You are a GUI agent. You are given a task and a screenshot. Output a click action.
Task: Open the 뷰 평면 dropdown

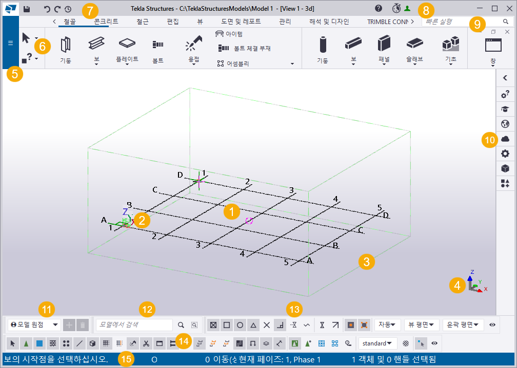click(x=422, y=324)
